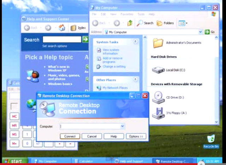
Task: Click Cancel in Remote Desktop Connection
Action: click(x=92, y=136)
